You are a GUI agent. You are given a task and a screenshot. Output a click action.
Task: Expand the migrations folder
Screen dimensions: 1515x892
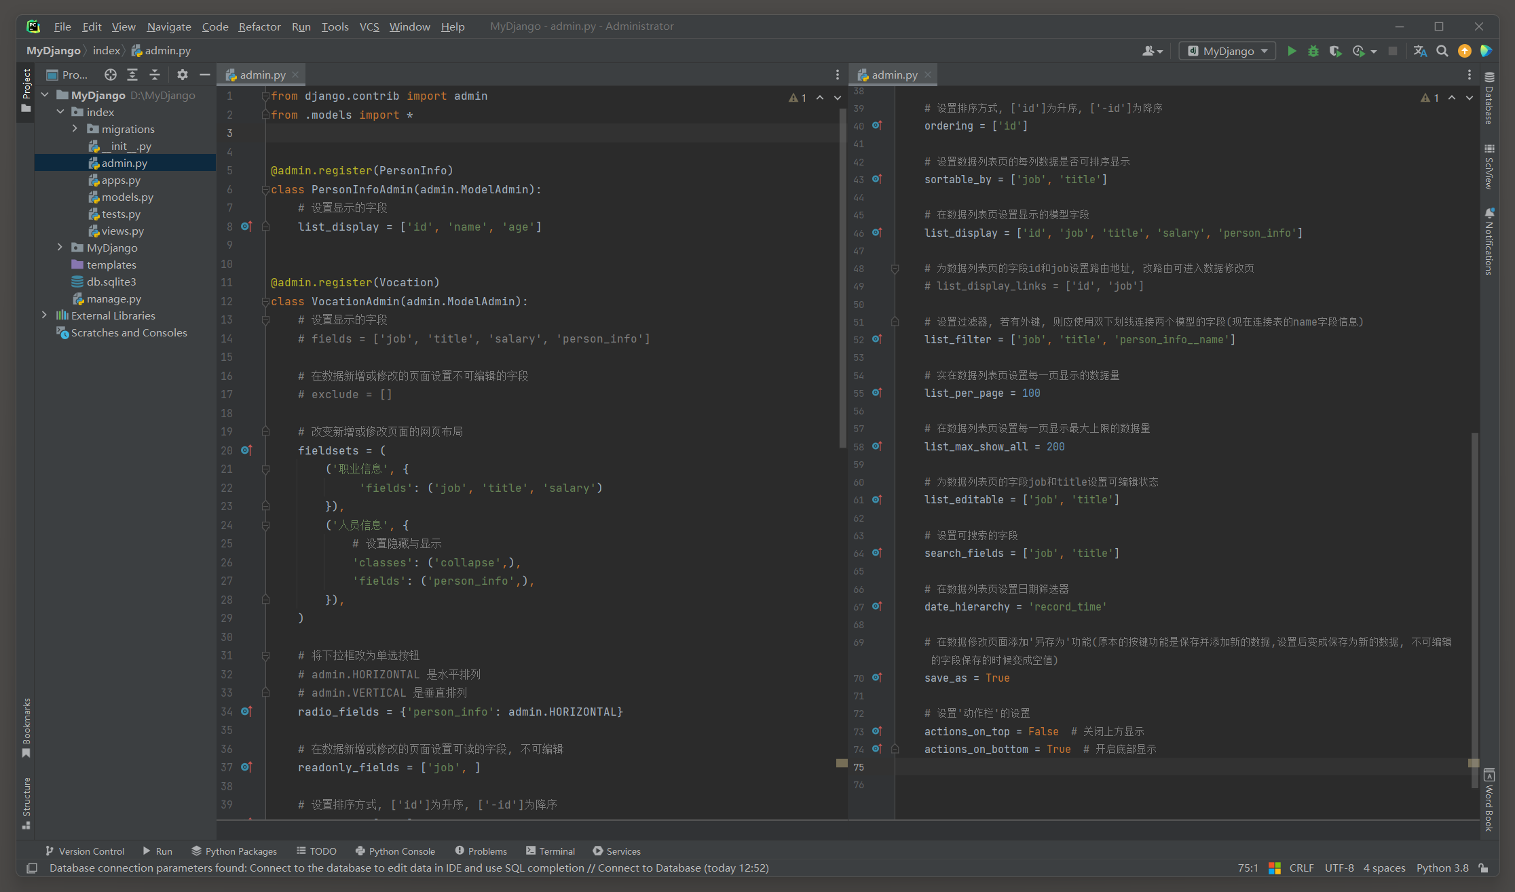pos(75,129)
